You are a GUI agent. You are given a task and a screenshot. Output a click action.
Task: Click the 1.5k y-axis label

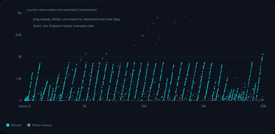pos(19,79)
